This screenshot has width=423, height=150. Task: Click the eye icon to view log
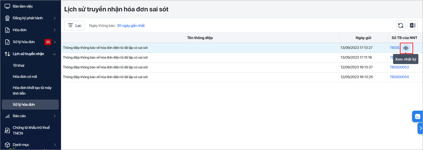coord(406,48)
